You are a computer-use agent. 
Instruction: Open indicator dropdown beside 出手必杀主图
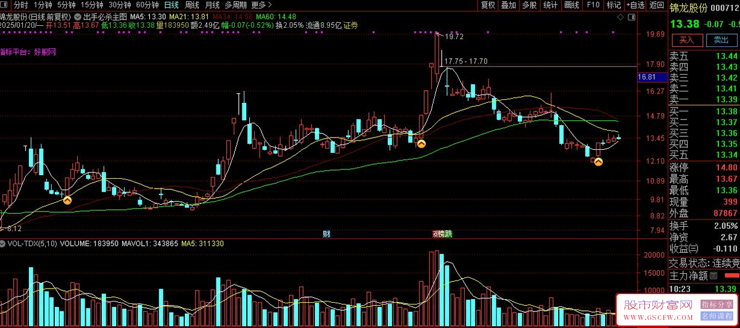(77, 17)
